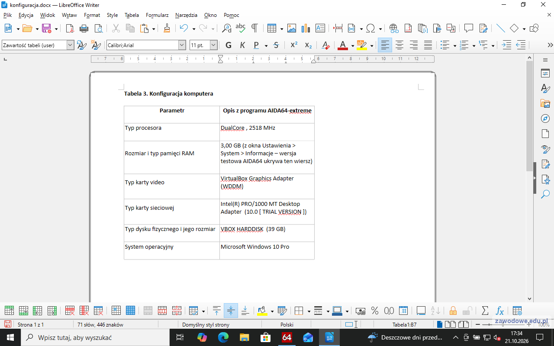Click 'Domyślny styl strony' status field
This screenshot has height=346, width=554.
coord(206,324)
